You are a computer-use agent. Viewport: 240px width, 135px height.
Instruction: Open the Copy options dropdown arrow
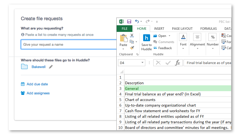[x=136, y=42]
